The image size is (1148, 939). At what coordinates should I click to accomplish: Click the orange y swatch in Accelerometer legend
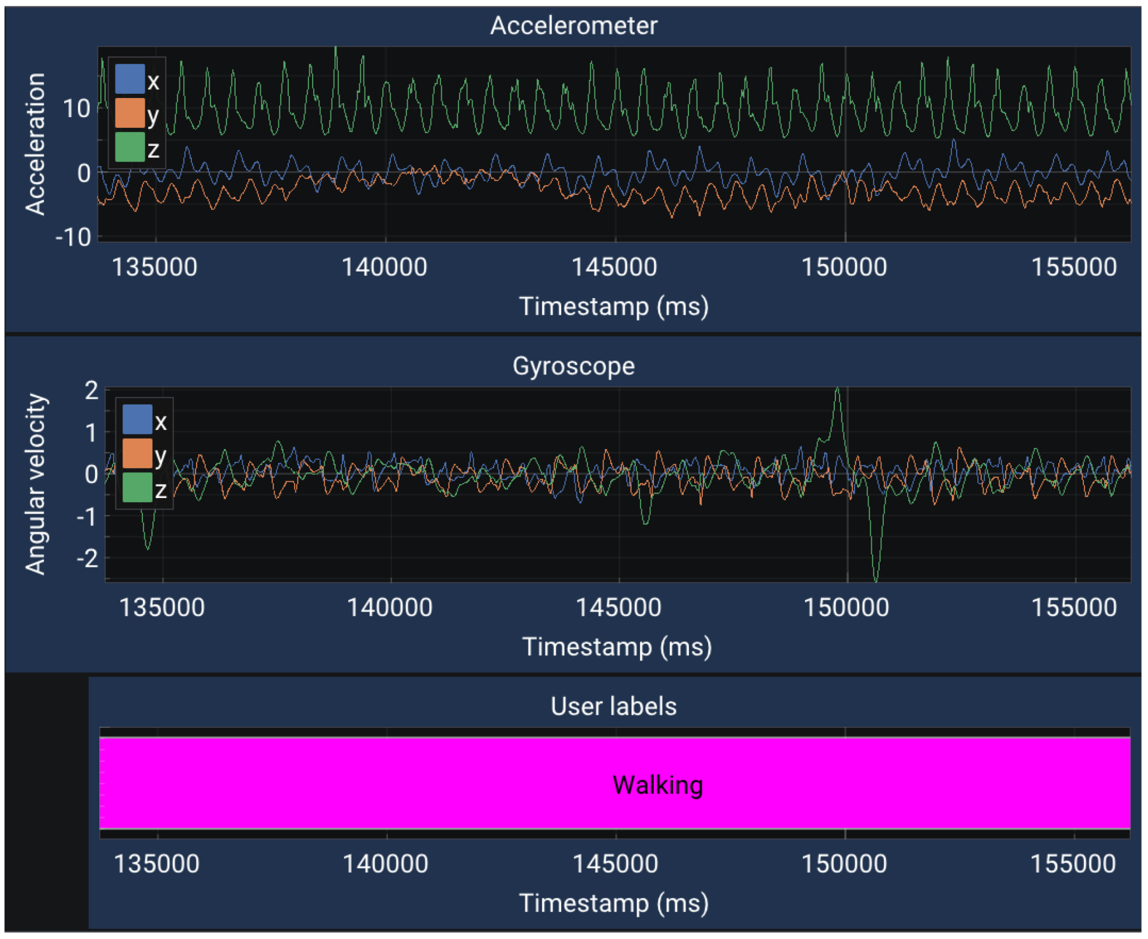coord(129,113)
